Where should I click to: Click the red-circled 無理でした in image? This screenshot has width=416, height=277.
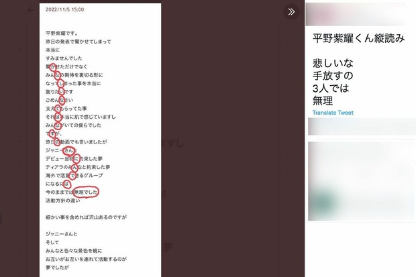coord(86,192)
